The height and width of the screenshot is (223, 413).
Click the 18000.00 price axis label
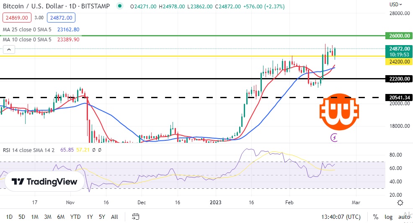[x=400, y=126]
